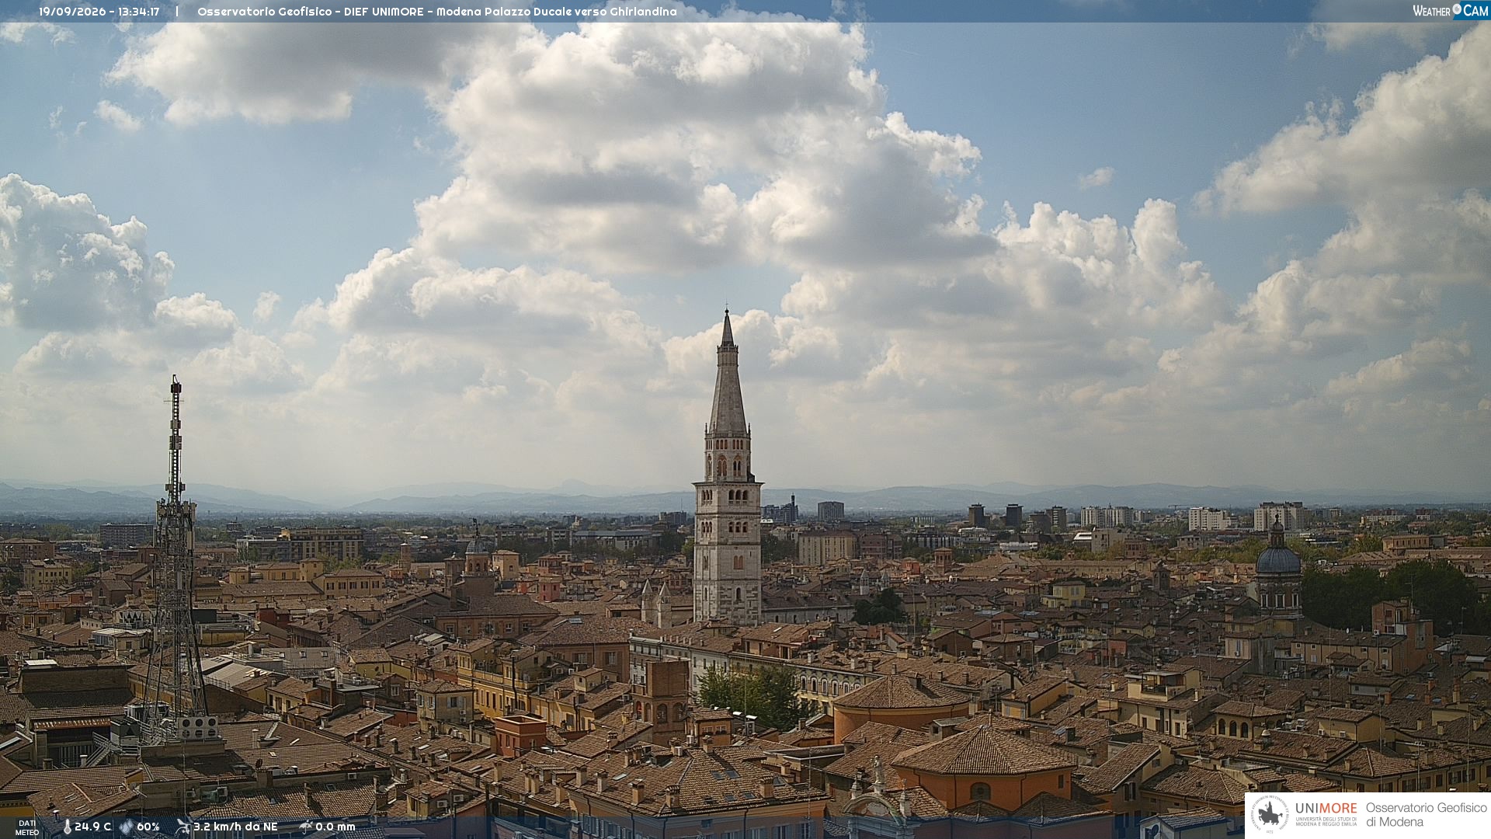1491x839 pixels.
Task: Click the 19/09/2026 date and time stamp
Action: 99,12
